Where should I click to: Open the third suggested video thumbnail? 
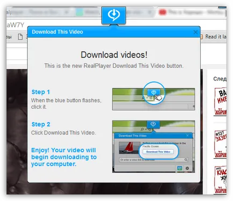(220, 180)
